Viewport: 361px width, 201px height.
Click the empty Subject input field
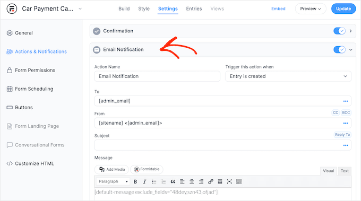pyautogui.click(x=223, y=145)
